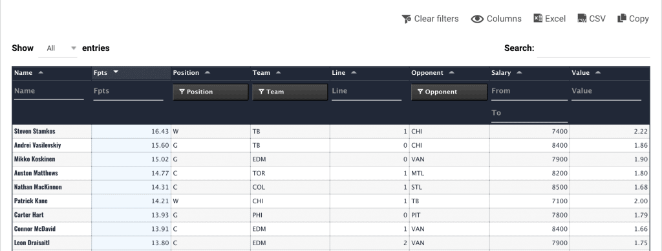
Task: Click the Team column header
Action: point(290,73)
